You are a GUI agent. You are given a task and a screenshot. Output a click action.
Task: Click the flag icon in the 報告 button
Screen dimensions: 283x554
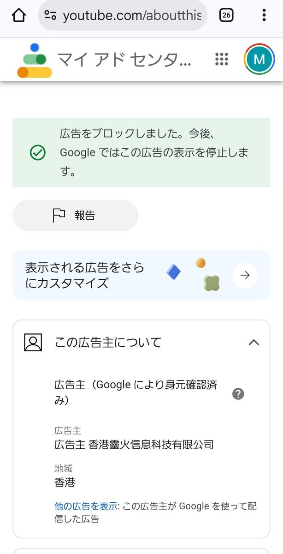point(59,215)
